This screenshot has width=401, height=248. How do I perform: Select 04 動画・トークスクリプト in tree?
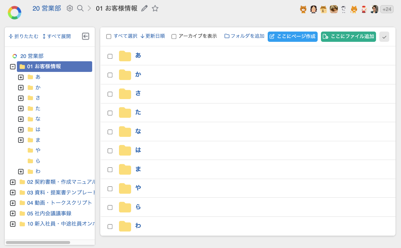coord(59,203)
